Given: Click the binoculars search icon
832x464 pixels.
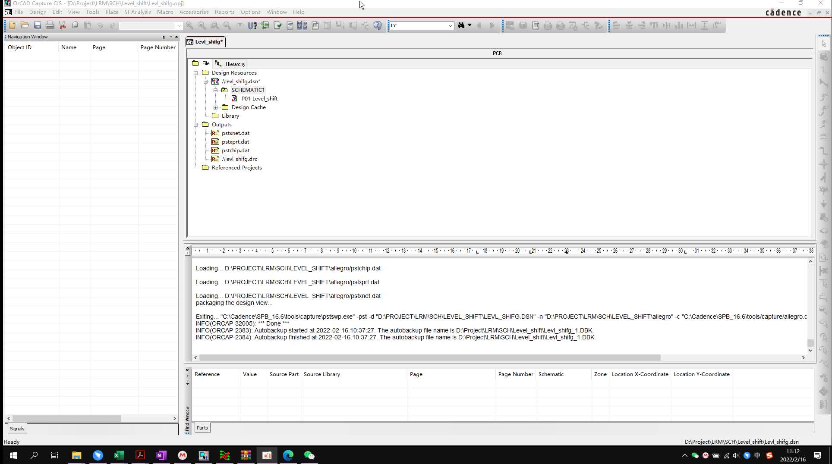Looking at the screenshot, I should click(x=461, y=25).
